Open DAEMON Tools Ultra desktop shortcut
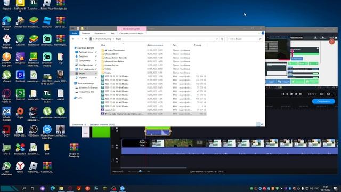 6,59
